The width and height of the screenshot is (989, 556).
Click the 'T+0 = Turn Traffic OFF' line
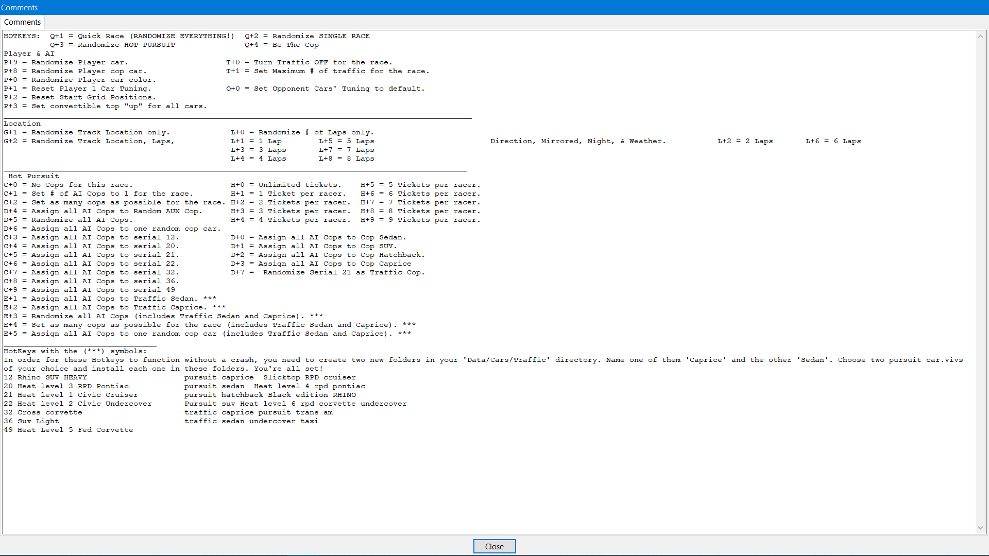(309, 62)
